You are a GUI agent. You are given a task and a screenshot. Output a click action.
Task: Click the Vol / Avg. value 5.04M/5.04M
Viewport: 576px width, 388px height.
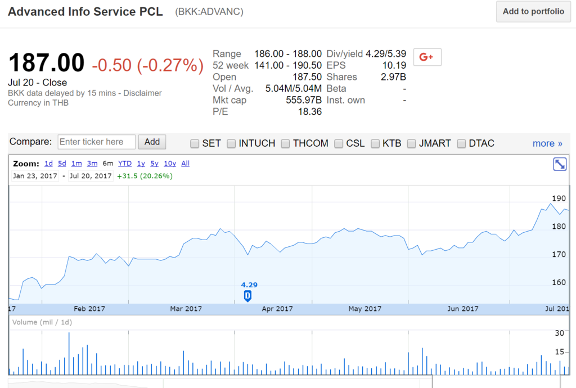coord(294,89)
